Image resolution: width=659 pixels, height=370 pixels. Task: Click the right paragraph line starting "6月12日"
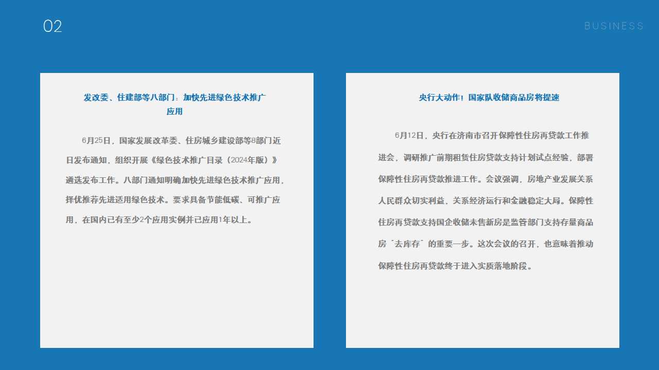tap(492, 136)
